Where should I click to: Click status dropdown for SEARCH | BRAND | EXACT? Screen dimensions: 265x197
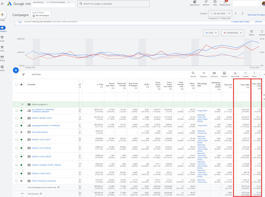(21, 118)
